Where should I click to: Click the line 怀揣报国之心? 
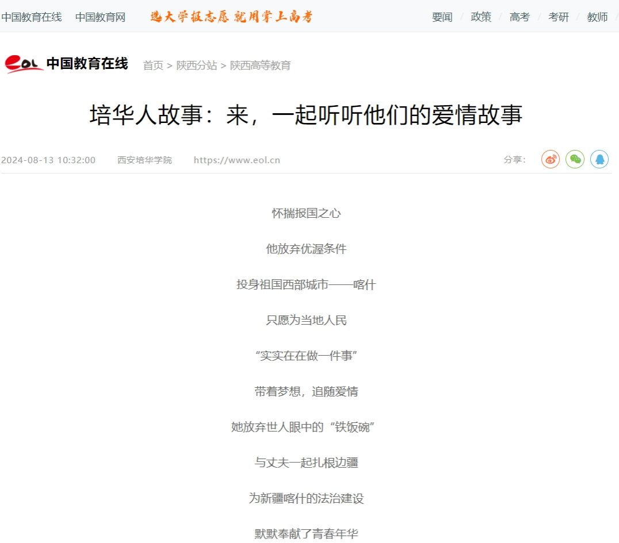pos(306,213)
